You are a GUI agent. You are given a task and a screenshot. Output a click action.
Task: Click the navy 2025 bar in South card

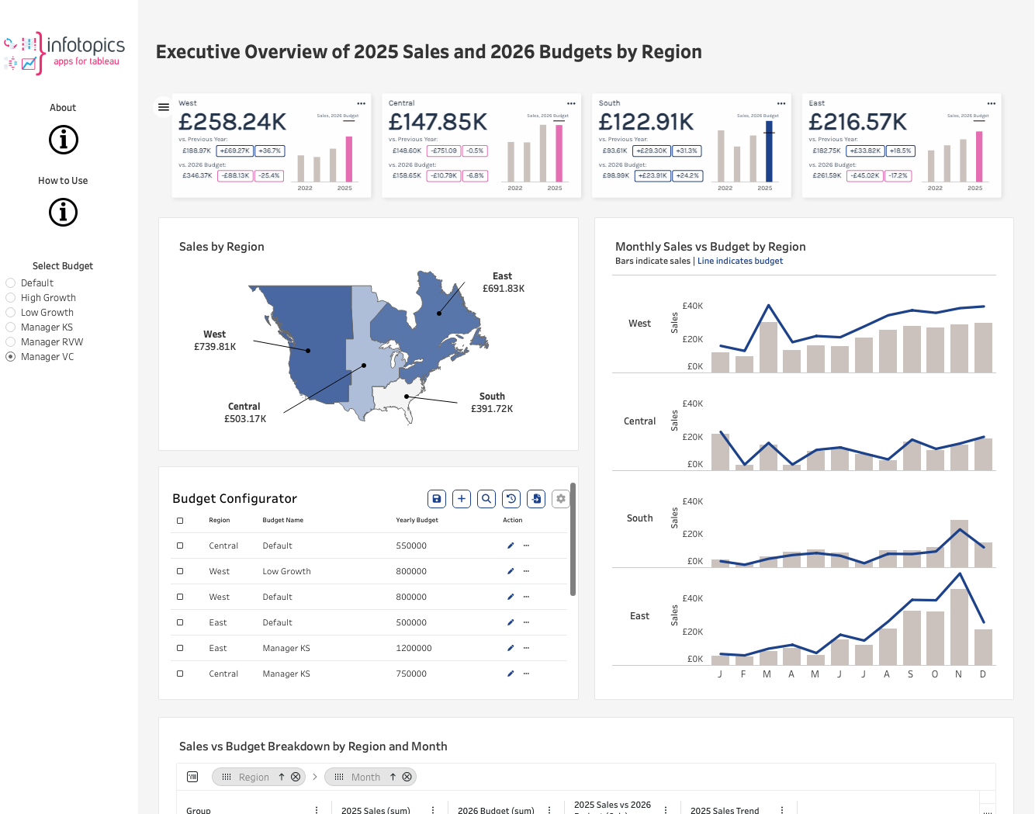769,151
